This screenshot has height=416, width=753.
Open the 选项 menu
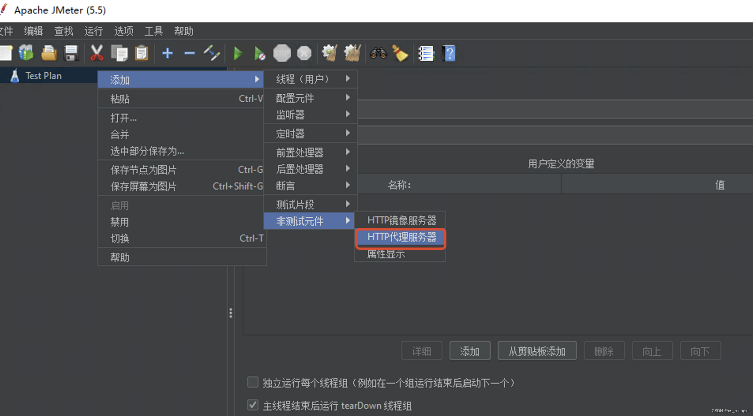pyautogui.click(x=124, y=31)
